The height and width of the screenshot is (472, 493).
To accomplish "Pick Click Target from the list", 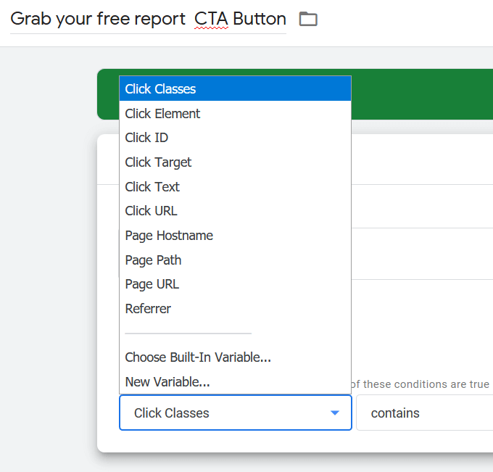I will point(158,162).
